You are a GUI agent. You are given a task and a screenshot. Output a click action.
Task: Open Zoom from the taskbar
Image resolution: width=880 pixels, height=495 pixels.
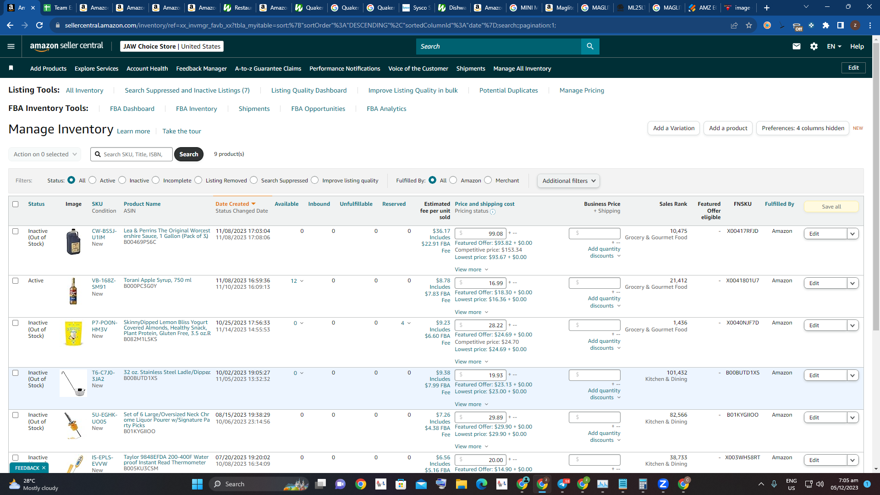(663, 484)
